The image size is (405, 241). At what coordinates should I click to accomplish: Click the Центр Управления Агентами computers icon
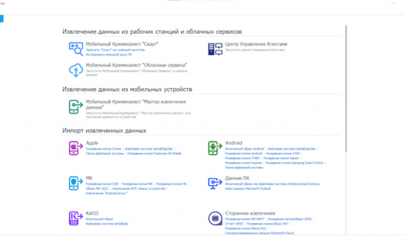[215, 49]
